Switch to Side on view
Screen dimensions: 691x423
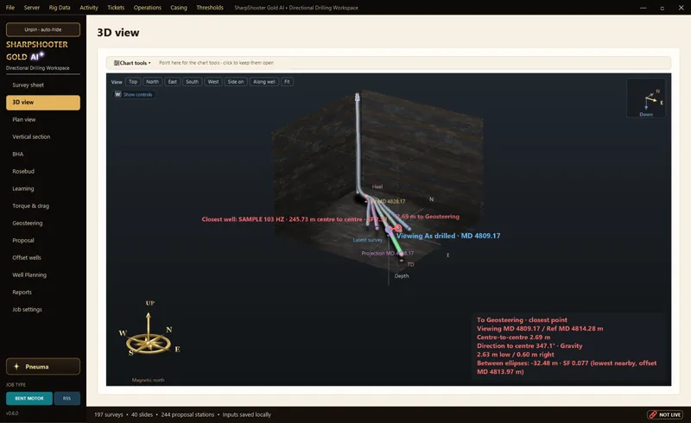pos(235,81)
